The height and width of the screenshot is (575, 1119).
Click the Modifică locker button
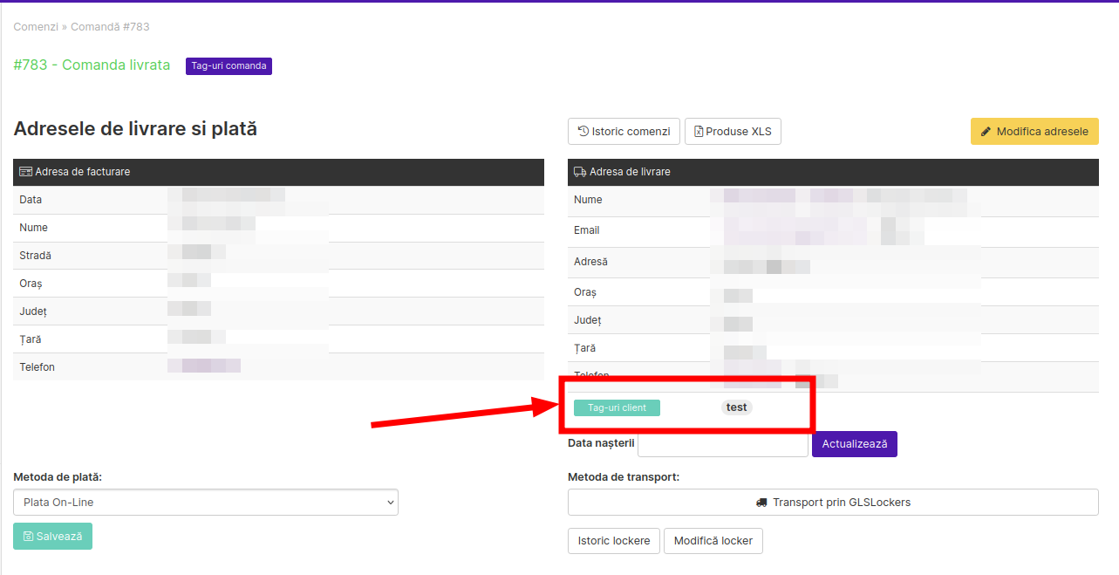point(713,541)
